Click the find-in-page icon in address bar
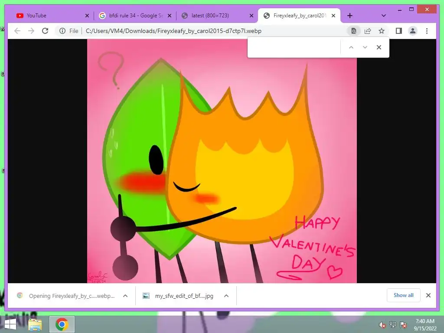444x333 pixels. pos(354,31)
